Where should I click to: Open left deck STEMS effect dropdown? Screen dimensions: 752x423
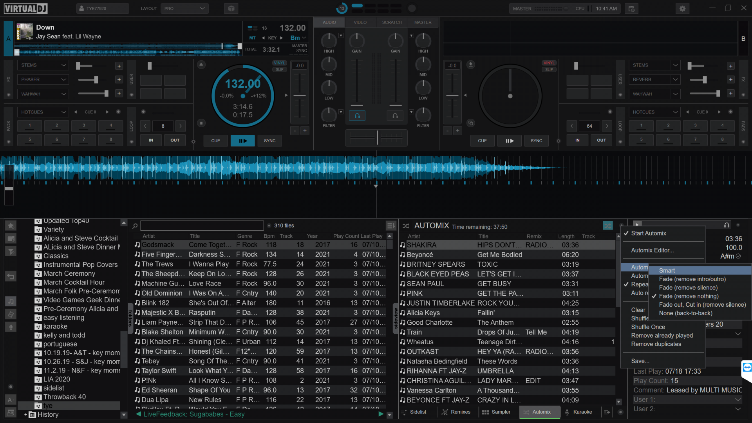click(x=43, y=65)
